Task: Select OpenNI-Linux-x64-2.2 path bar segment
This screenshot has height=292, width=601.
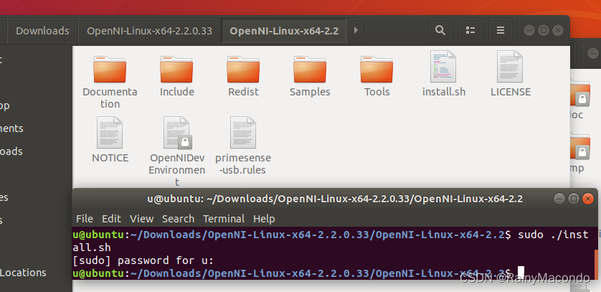Action: coord(284,31)
